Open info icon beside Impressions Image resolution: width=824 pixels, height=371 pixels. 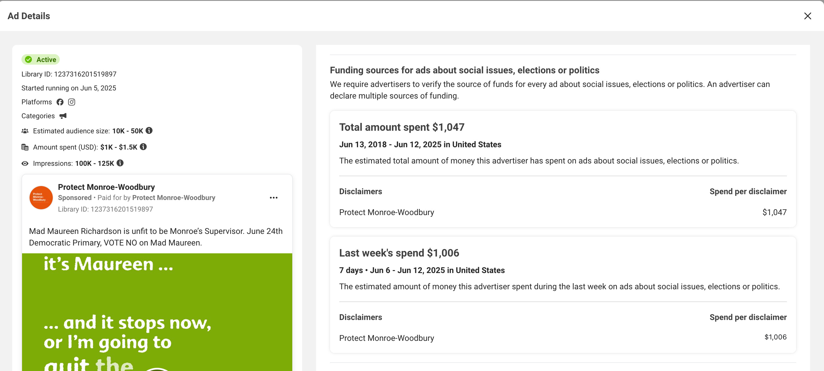click(120, 163)
